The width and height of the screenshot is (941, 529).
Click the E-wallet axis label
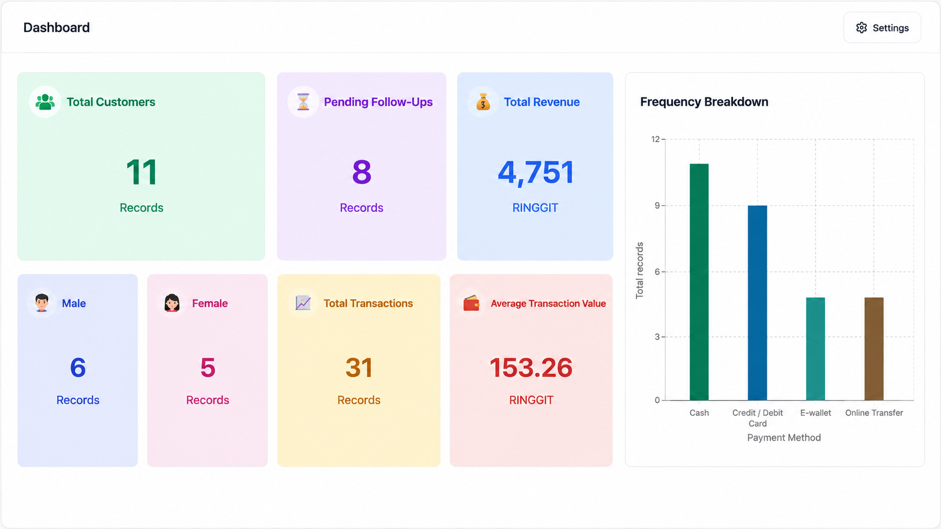point(815,413)
